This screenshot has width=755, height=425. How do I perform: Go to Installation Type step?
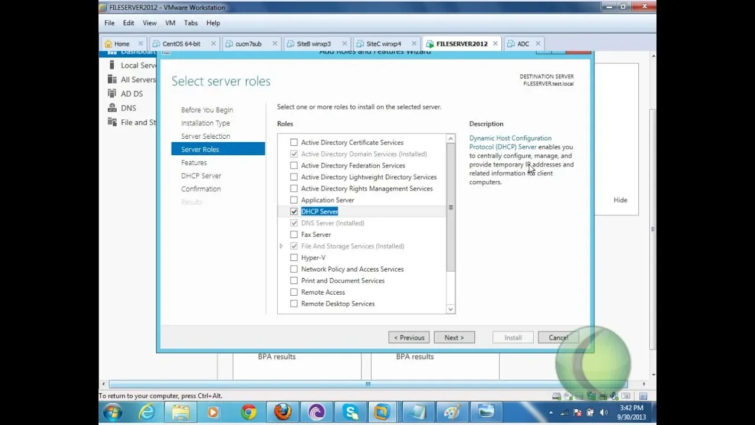coord(205,123)
